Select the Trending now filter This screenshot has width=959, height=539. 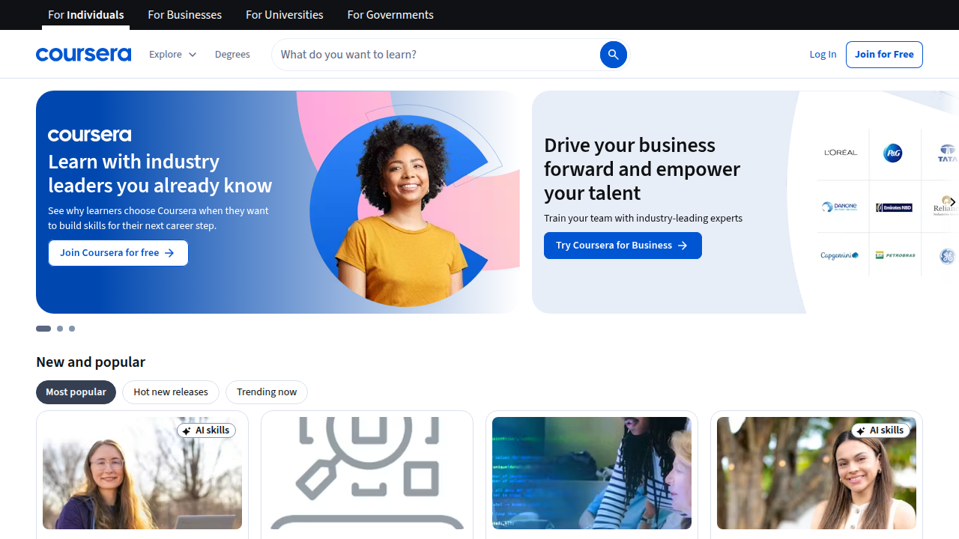click(x=267, y=392)
